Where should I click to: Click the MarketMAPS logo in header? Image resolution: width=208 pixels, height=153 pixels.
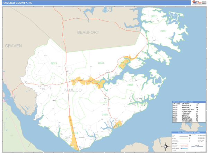pos(196,2)
